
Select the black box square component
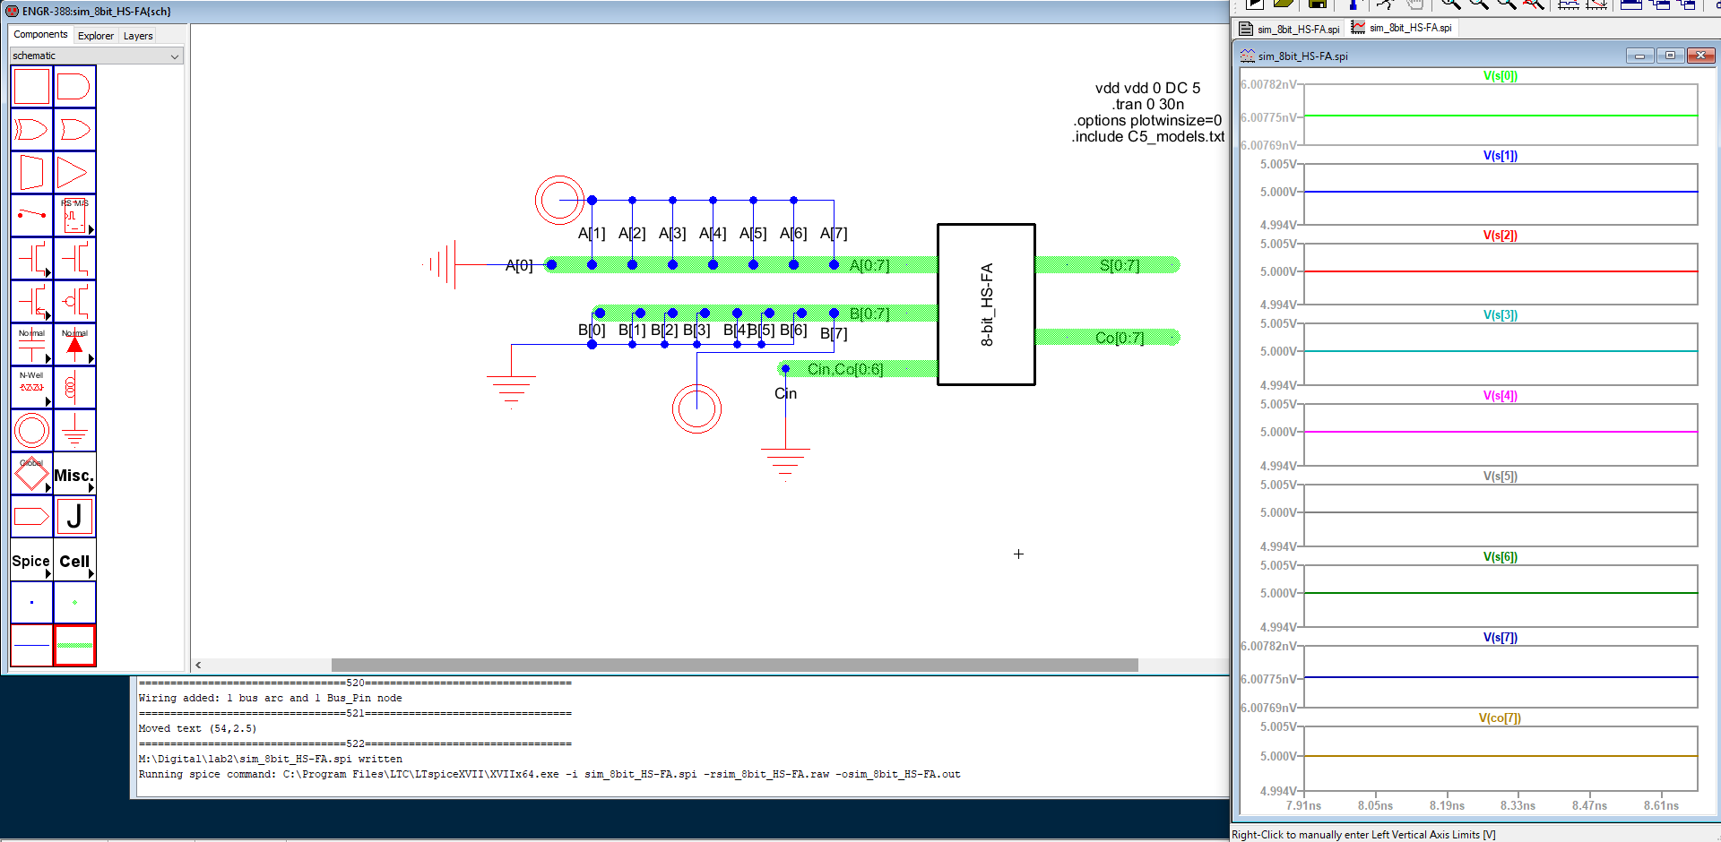31,87
